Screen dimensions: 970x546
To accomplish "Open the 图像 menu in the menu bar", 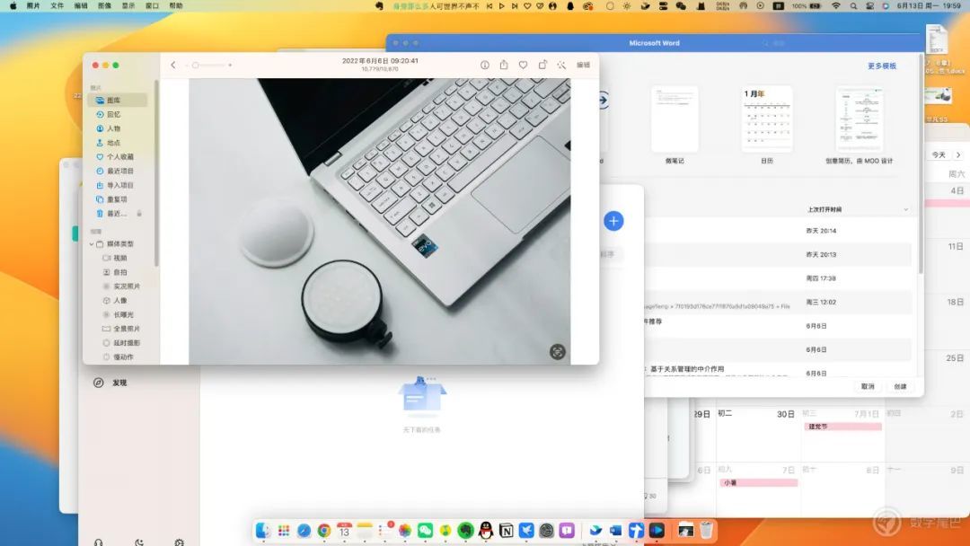I will (104, 5).
